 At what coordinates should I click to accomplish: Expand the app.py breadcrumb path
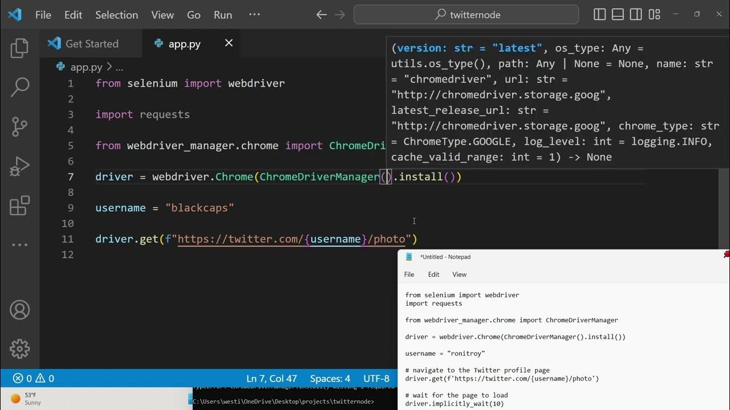(86, 67)
